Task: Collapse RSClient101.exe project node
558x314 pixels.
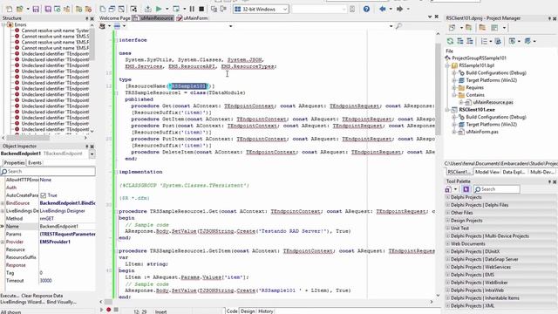Action: [x=447, y=110]
